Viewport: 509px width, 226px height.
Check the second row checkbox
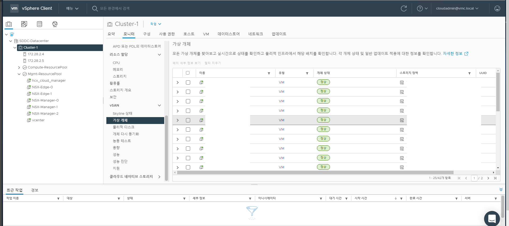pyautogui.click(x=188, y=92)
